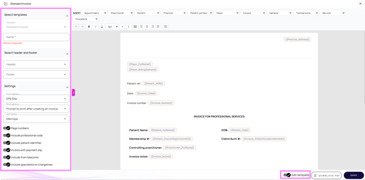Click the redo arrow in the editor toolbar
The image size is (365, 180).
[x=82, y=27]
